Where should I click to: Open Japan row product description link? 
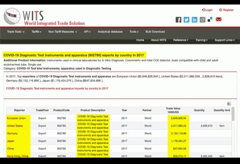coord(93,141)
